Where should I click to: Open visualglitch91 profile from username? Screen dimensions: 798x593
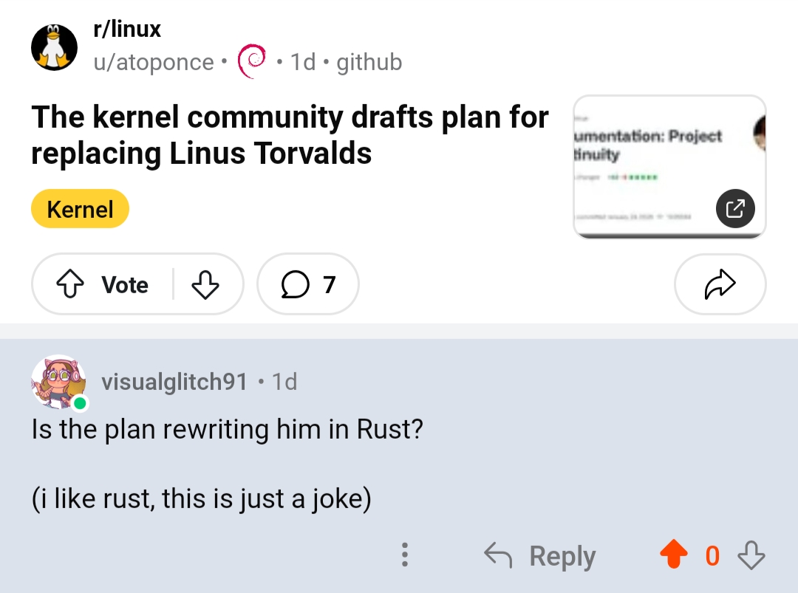[174, 382]
